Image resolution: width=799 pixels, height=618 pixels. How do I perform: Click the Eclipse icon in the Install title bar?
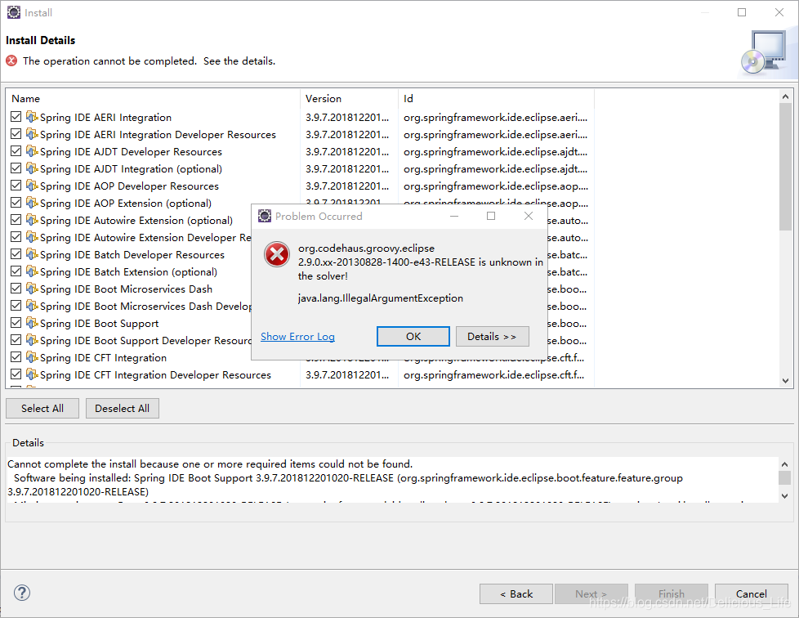click(14, 12)
